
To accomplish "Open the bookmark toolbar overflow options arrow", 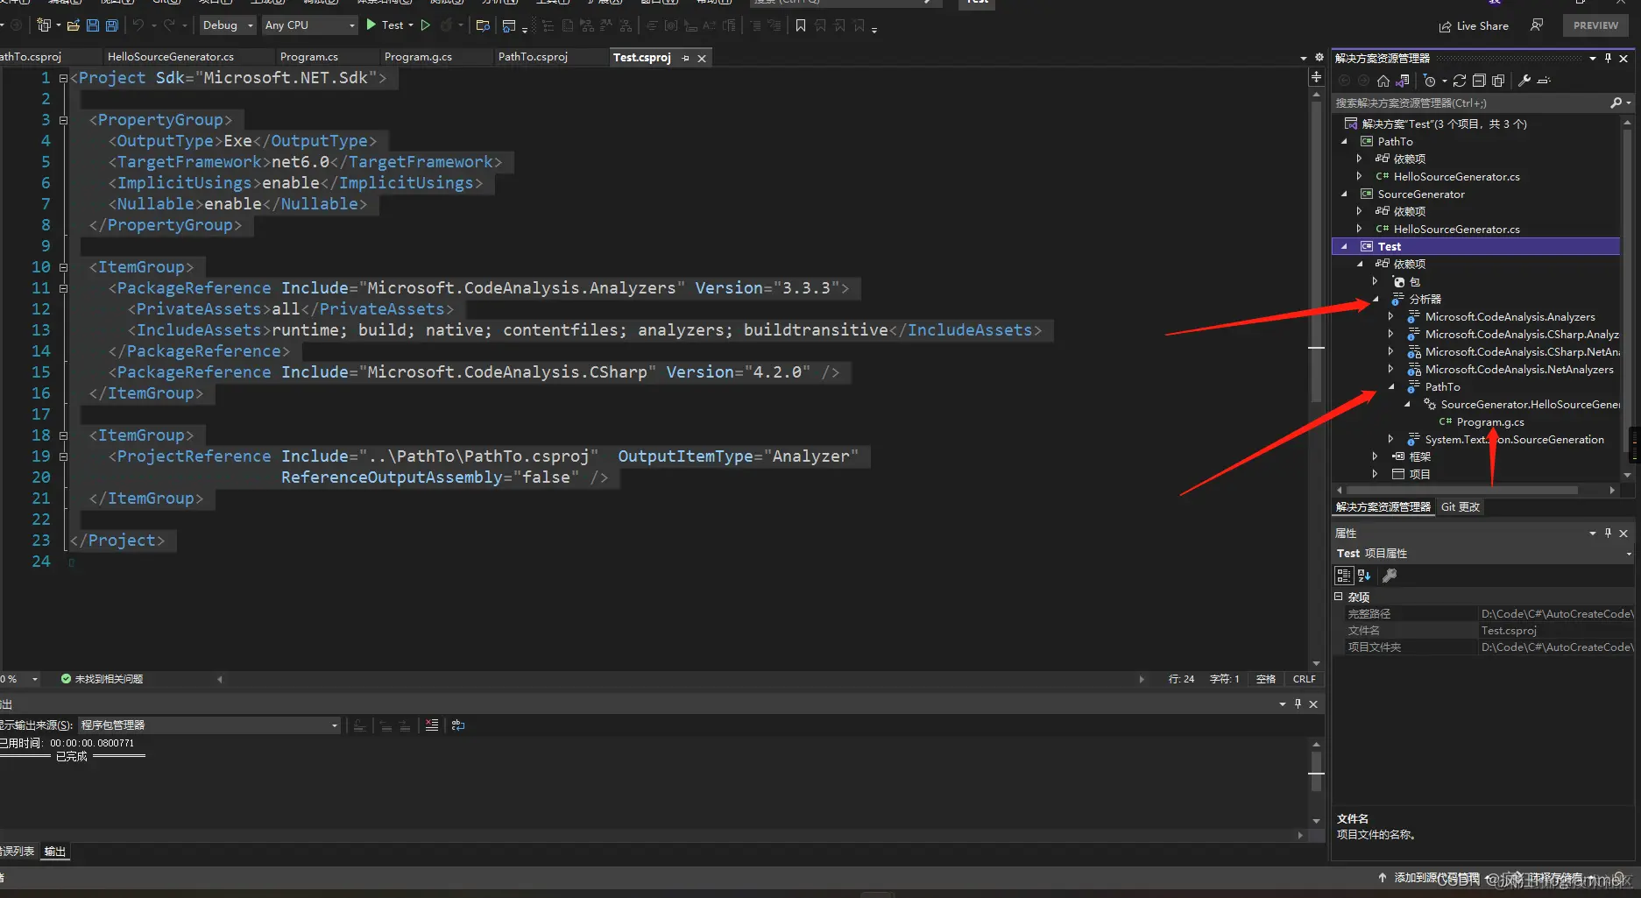I will 874,29.
